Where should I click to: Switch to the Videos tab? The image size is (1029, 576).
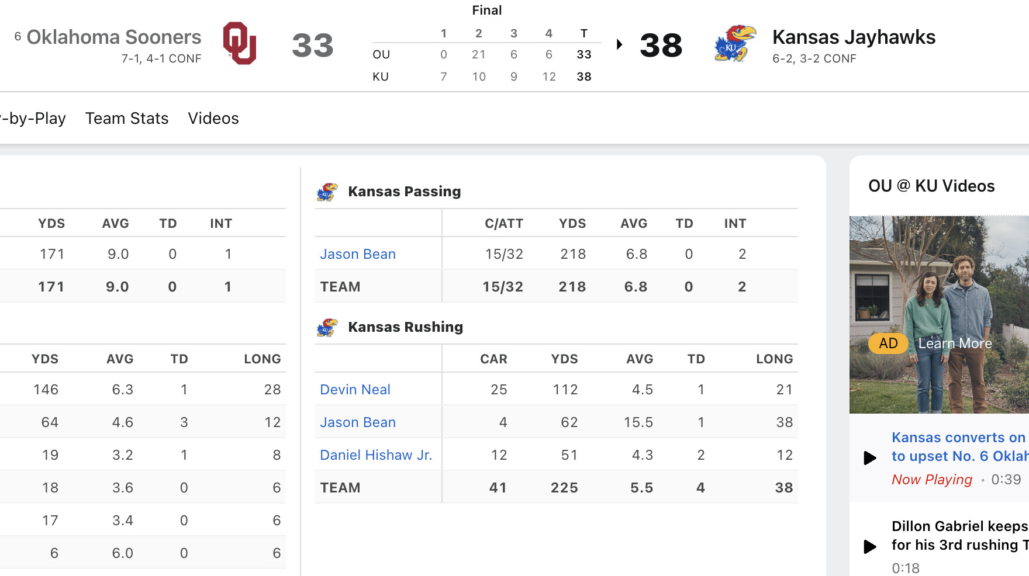[x=213, y=119]
